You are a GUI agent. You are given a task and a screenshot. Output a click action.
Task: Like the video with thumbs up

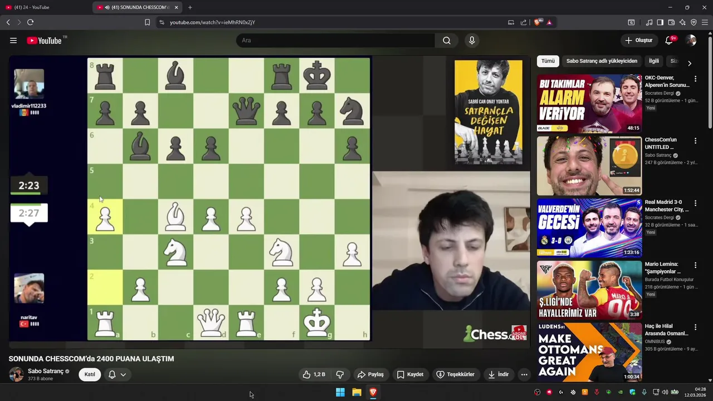(314, 375)
